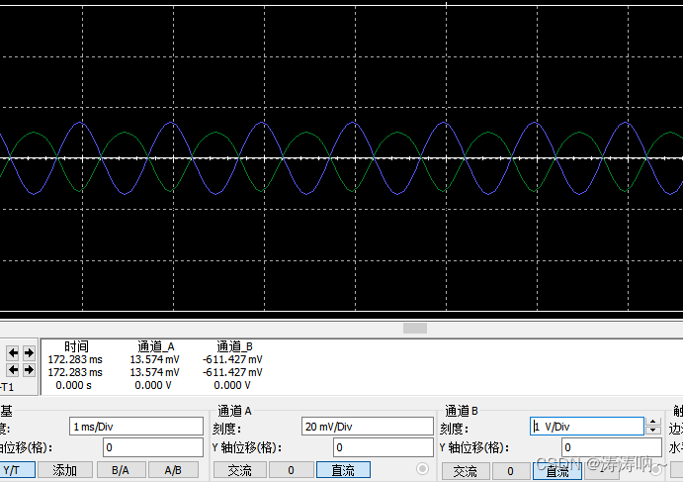Move cursor T1 right with top arrow

click(28, 353)
